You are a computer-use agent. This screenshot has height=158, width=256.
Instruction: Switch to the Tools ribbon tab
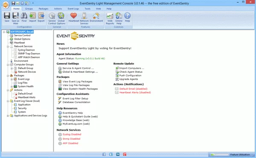(x=87, y=9)
